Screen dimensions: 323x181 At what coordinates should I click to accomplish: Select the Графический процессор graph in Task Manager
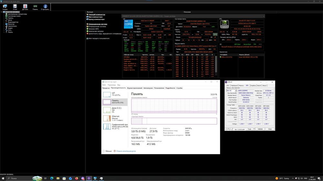107,126
